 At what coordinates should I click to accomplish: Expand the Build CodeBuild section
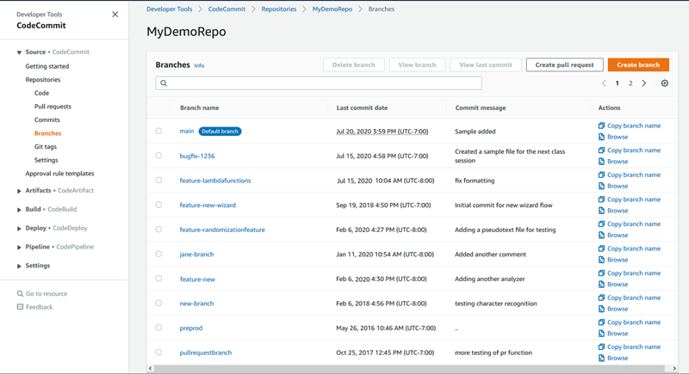pos(19,210)
